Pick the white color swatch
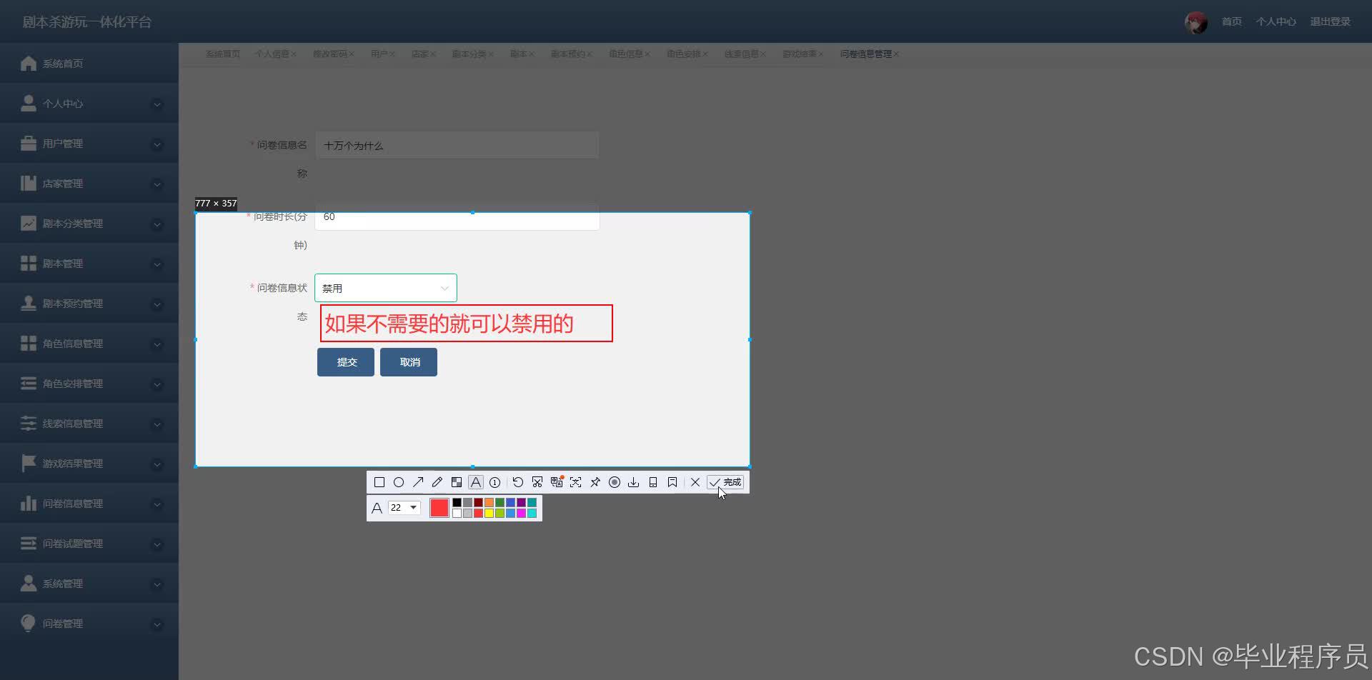This screenshot has width=1372, height=680. click(457, 513)
